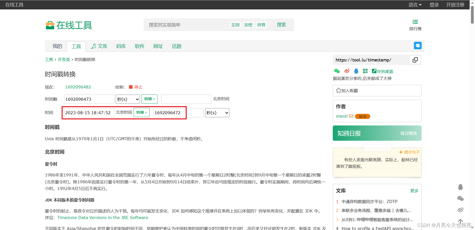Switch to the 话题 tab

pos(176,46)
